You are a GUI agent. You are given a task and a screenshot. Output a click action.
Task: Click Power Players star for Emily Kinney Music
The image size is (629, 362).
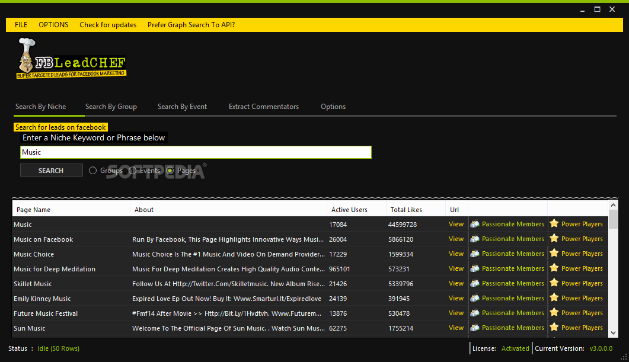coord(554,297)
